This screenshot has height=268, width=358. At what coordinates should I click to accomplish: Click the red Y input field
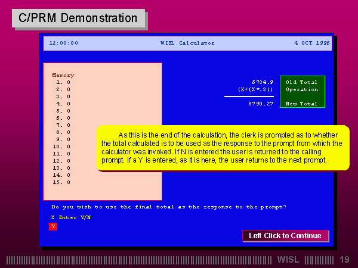(53, 227)
